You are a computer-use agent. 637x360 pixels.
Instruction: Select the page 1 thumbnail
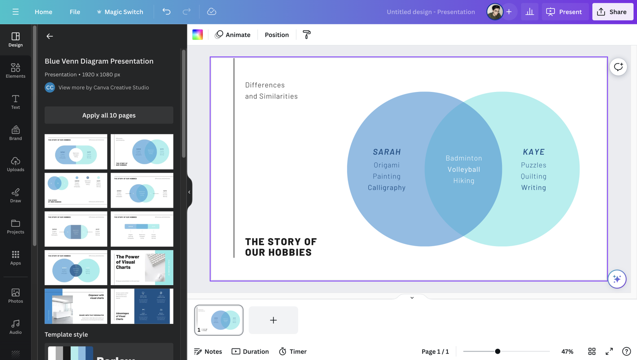tap(219, 320)
